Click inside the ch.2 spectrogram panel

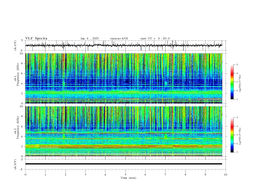coord(124,131)
